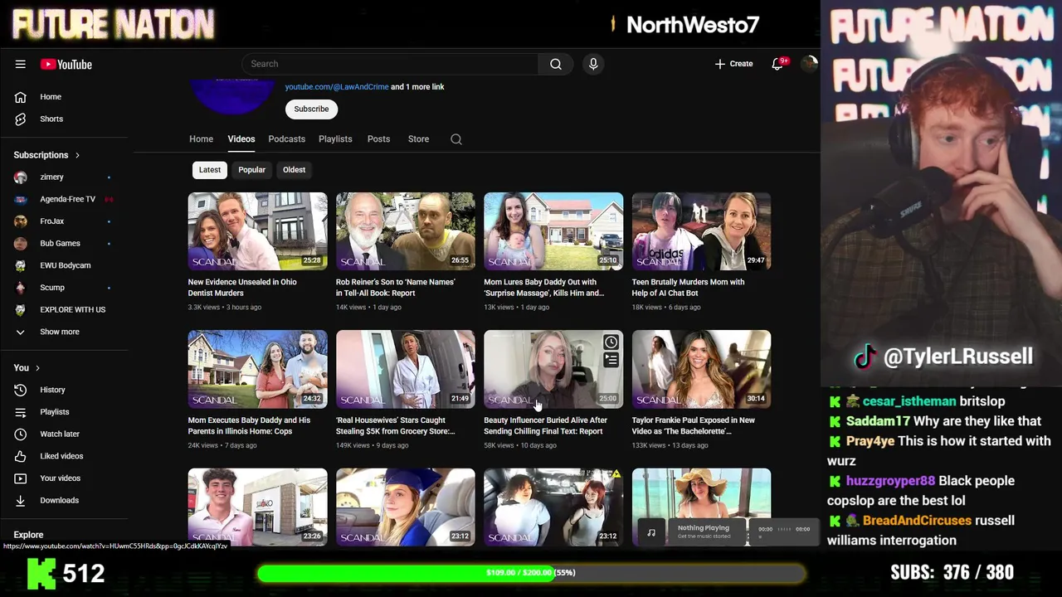Click the Home sidebar icon
Image resolution: width=1062 pixels, height=597 pixels.
point(21,97)
